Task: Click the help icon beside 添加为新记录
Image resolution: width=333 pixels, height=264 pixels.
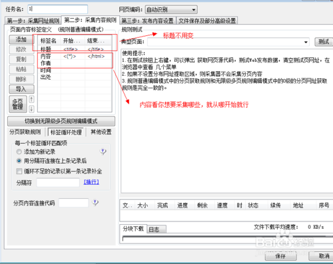Action: [x=103, y=152]
